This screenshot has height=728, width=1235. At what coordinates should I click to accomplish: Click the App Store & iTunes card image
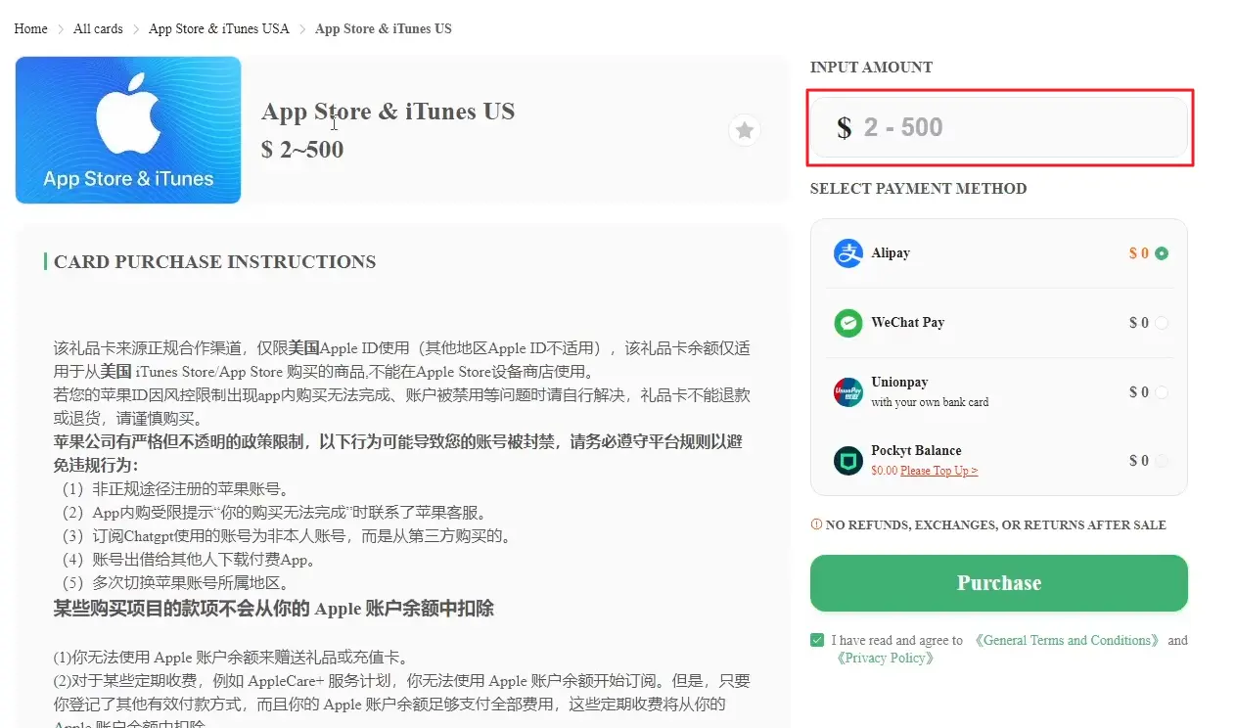[128, 130]
